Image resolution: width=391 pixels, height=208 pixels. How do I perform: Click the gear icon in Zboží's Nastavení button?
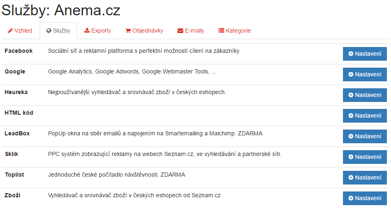tap(351, 198)
